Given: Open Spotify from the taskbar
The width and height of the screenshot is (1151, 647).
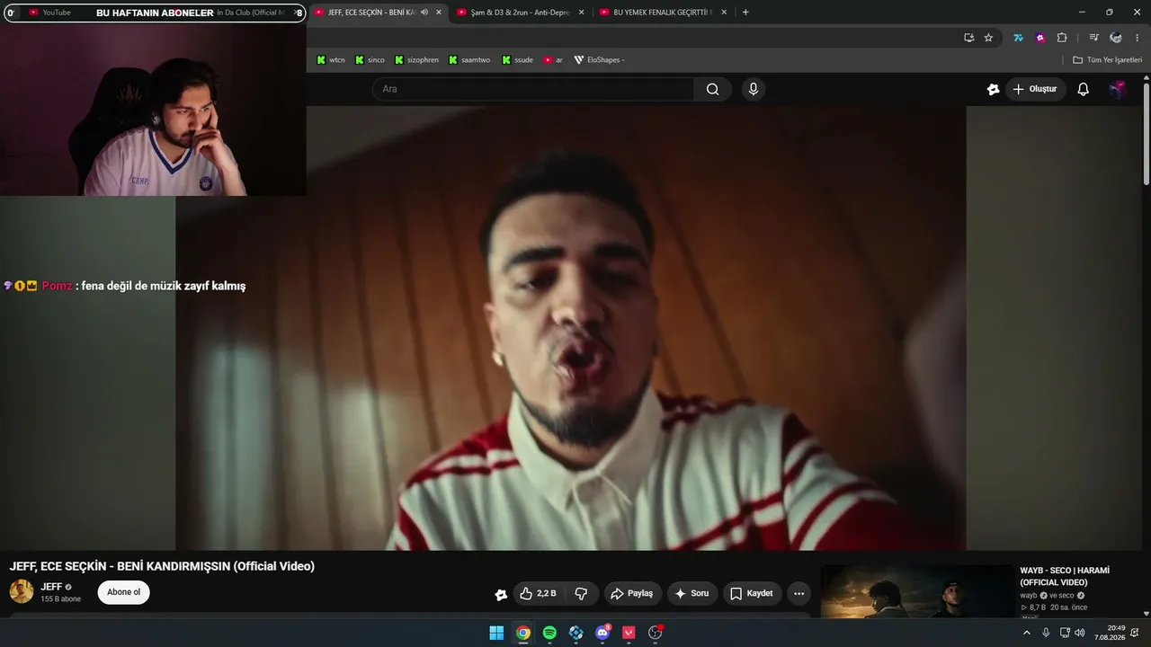Looking at the screenshot, I should point(549,633).
